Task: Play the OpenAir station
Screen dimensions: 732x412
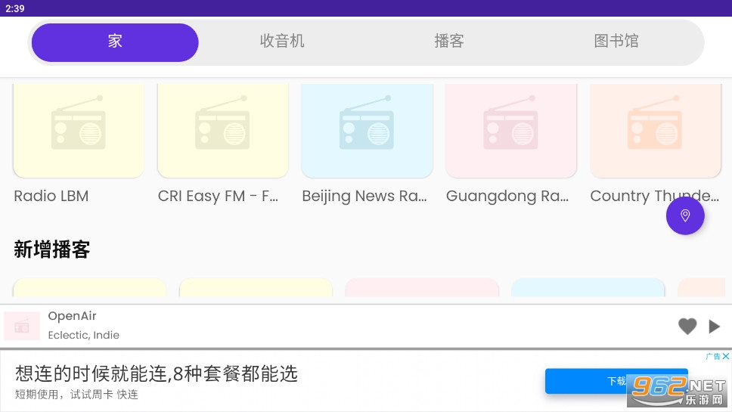Action: [714, 326]
